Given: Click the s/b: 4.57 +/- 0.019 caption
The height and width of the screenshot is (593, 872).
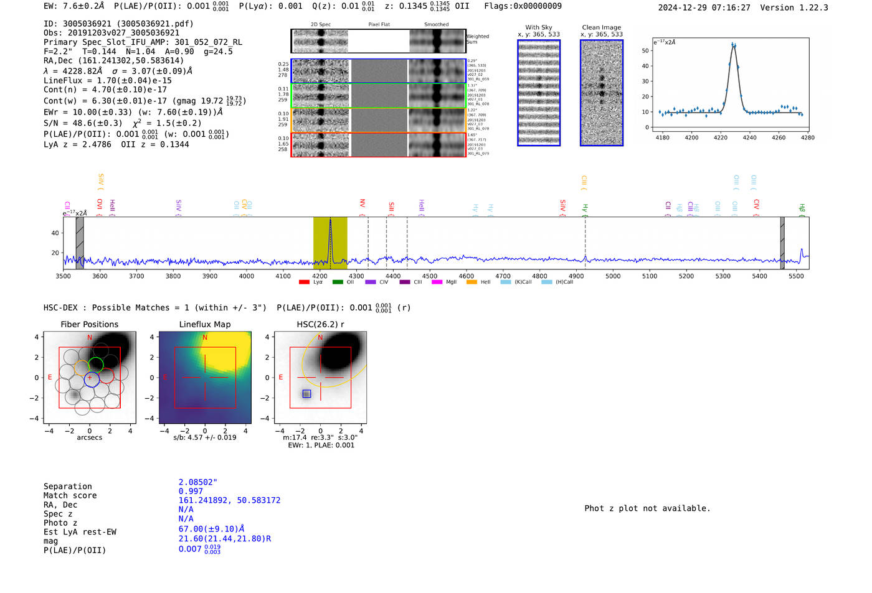Looking at the screenshot, I should point(205,437).
